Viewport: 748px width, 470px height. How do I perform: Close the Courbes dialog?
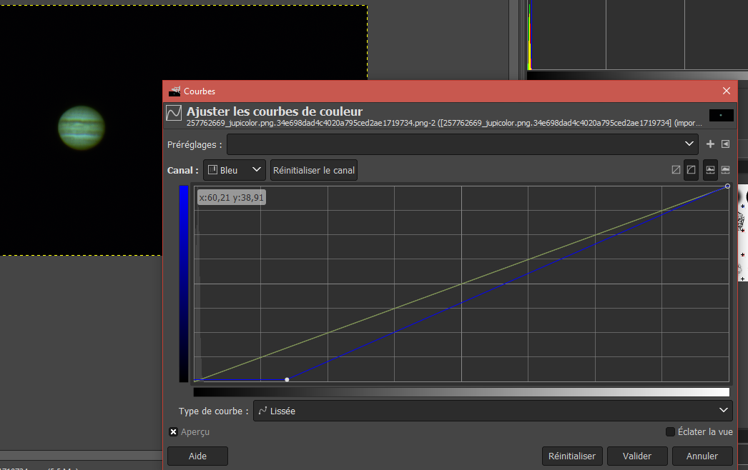tap(727, 91)
